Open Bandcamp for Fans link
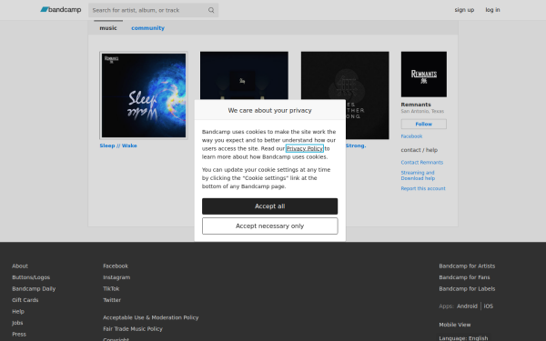 tap(464, 277)
